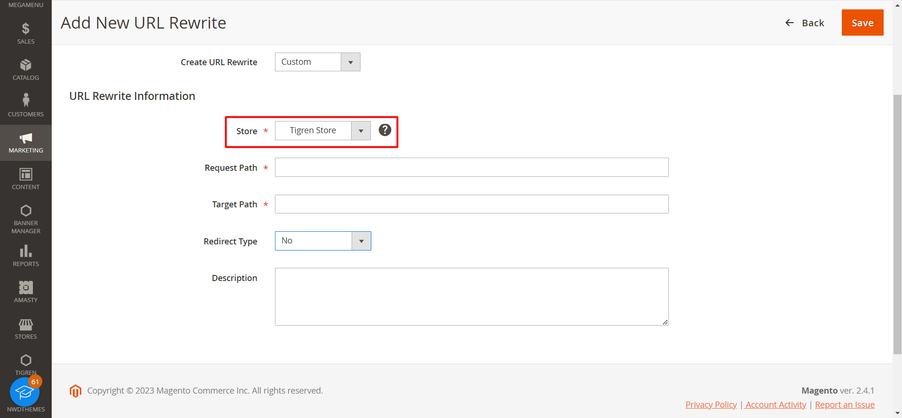The height and width of the screenshot is (418, 902).
Task: Open the Customers sidebar icon
Action: [x=26, y=100]
